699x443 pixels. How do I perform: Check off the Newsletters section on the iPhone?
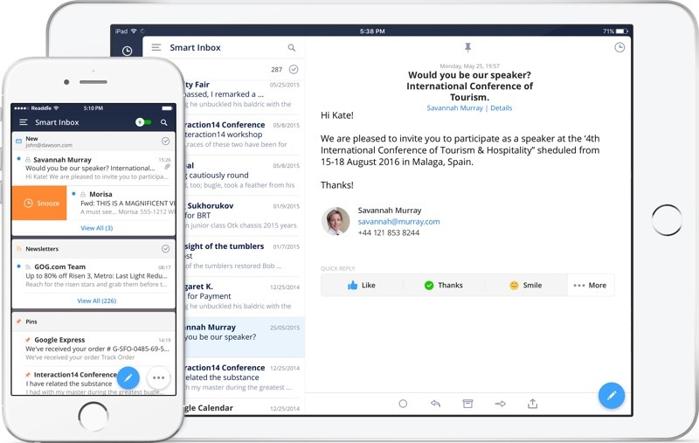[165, 249]
